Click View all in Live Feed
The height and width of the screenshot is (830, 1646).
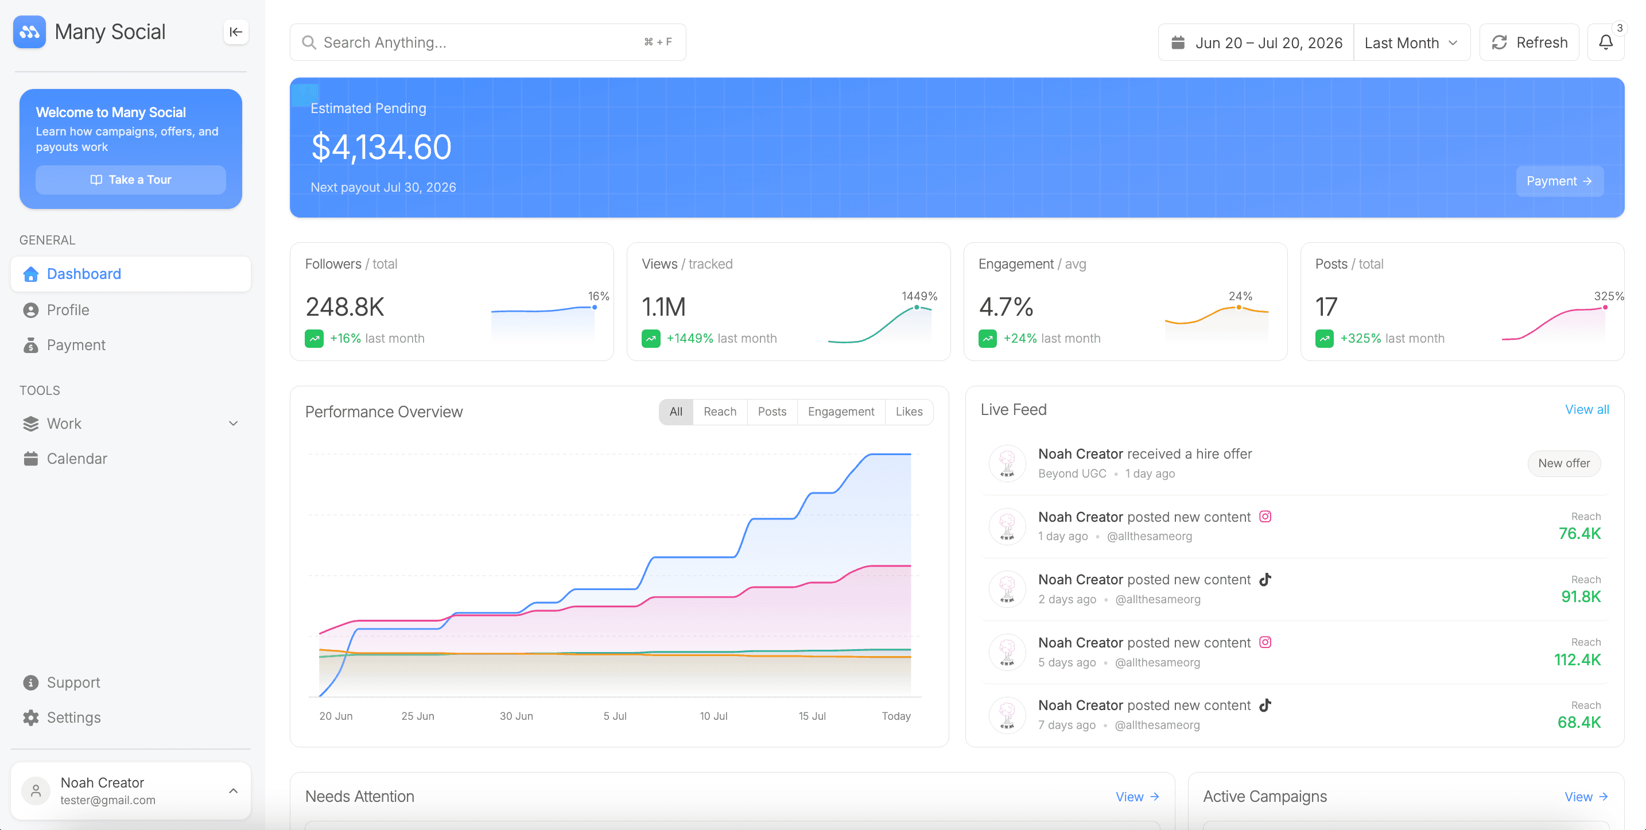pos(1587,410)
